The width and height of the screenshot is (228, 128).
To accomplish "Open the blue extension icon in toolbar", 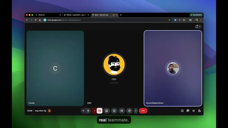I will coord(175,20).
